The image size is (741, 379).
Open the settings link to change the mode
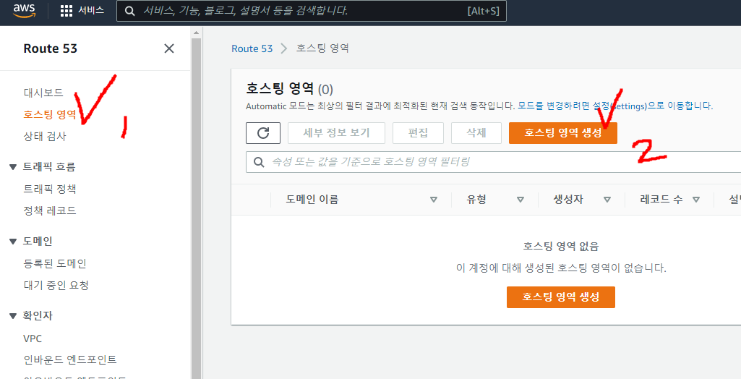(614, 106)
